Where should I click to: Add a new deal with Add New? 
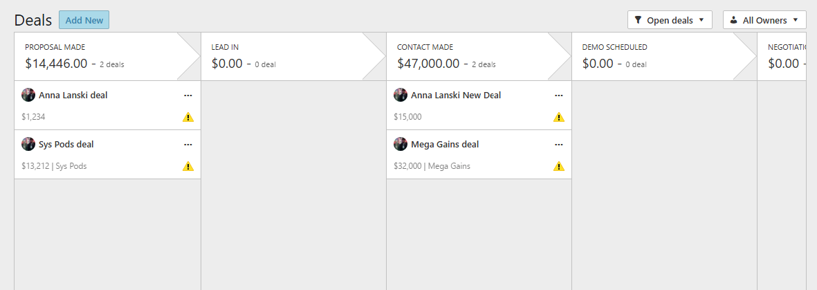(x=84, y=20)
